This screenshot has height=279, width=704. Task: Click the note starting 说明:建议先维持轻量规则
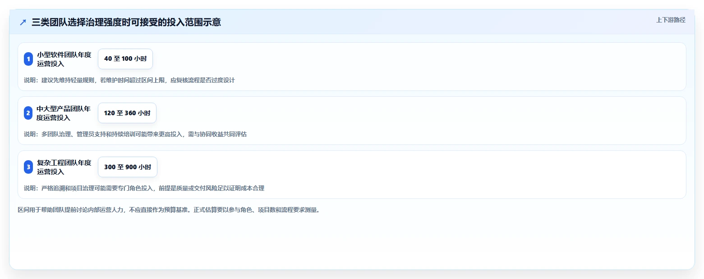click(x=129, y=80)
